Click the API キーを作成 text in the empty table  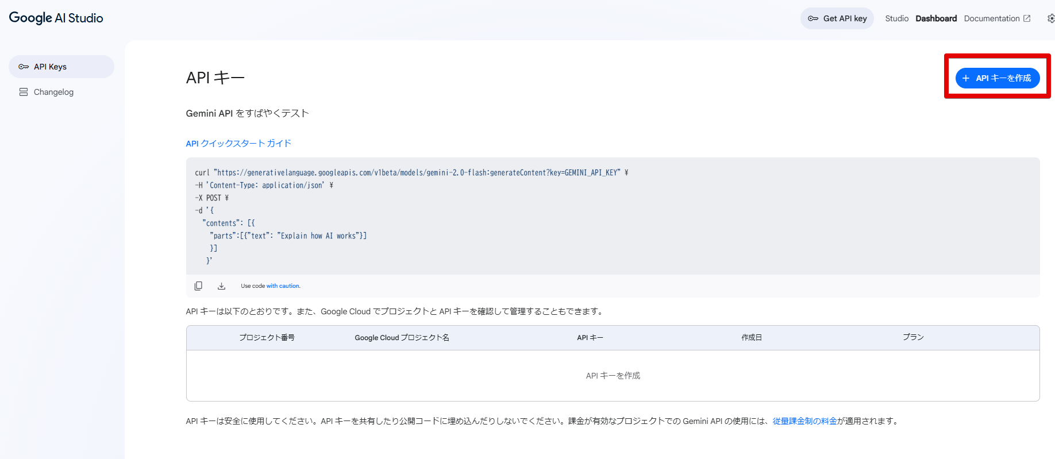point(613,376)
